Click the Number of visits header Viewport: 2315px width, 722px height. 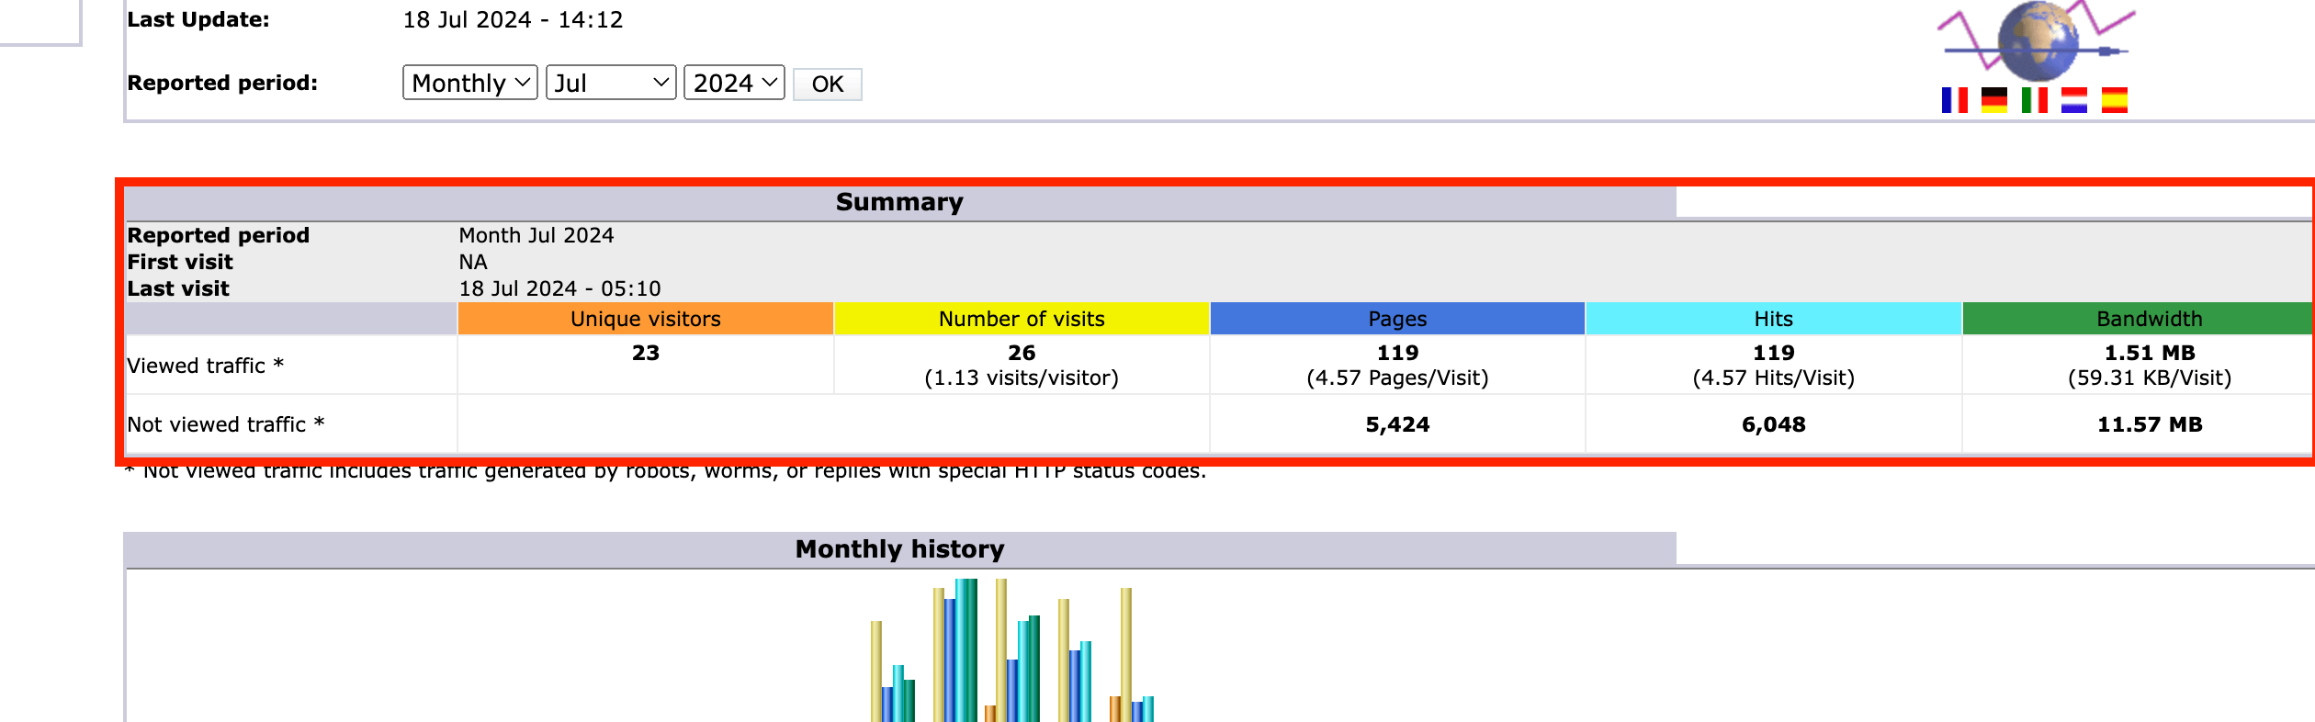tap(1022, 319)
